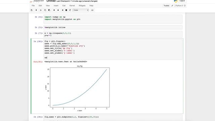This screenshot has width=215, height=121.
Task: Open the Cell menu
Action: (64, 6)
